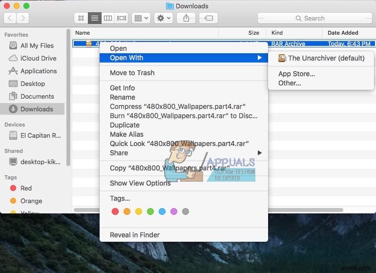This screenshot has height=273, width=376.
Task: Switch to Cover Flow view
Action: tap(121, 18)
